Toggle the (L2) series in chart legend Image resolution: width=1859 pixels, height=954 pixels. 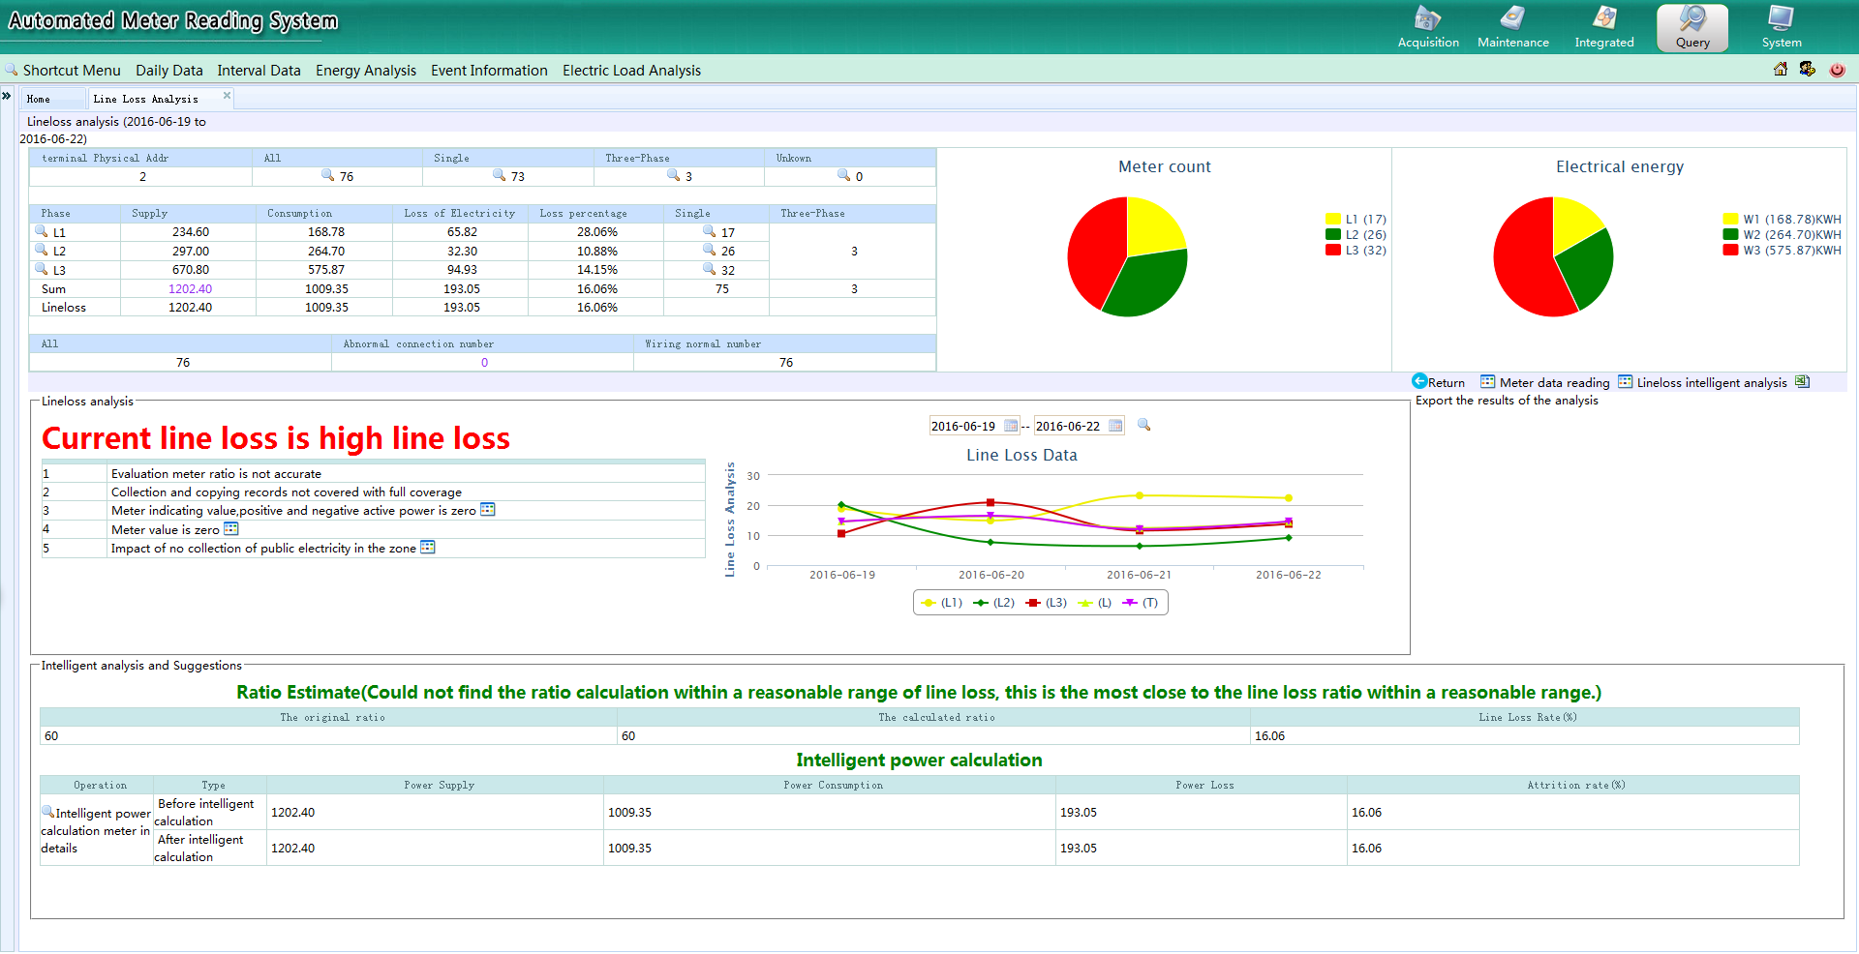(994, 603)
